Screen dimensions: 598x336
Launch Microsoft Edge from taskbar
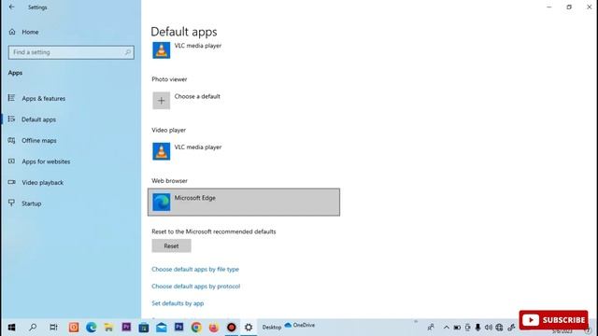tap(91, 328)
